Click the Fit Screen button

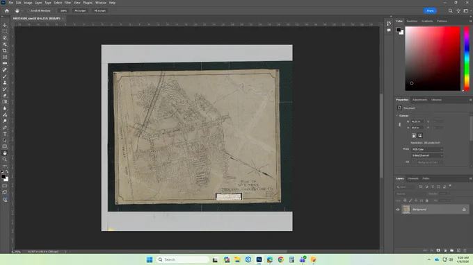tap(80, 11)
